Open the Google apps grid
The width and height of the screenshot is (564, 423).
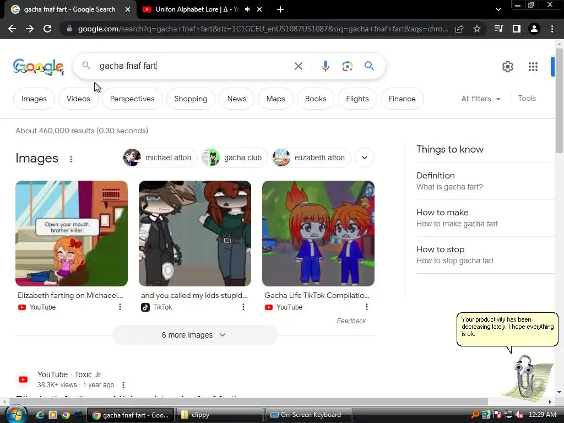(x=533, y=67)
